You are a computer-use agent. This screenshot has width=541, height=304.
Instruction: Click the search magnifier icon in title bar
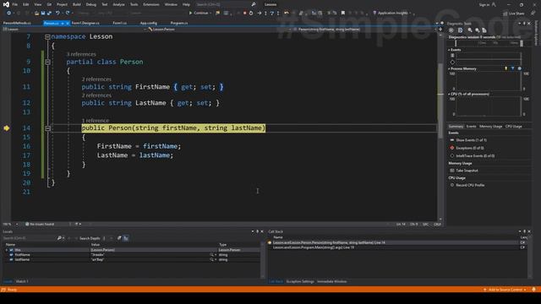[x=254, y=4]
